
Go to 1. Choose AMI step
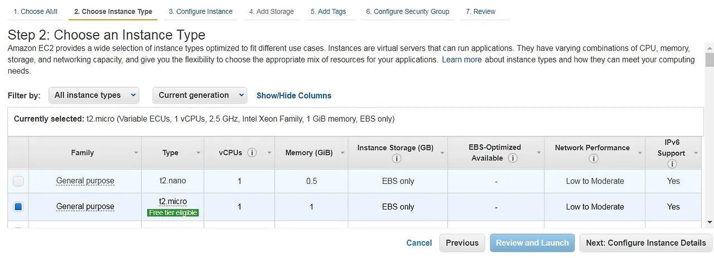click(36, 12)
